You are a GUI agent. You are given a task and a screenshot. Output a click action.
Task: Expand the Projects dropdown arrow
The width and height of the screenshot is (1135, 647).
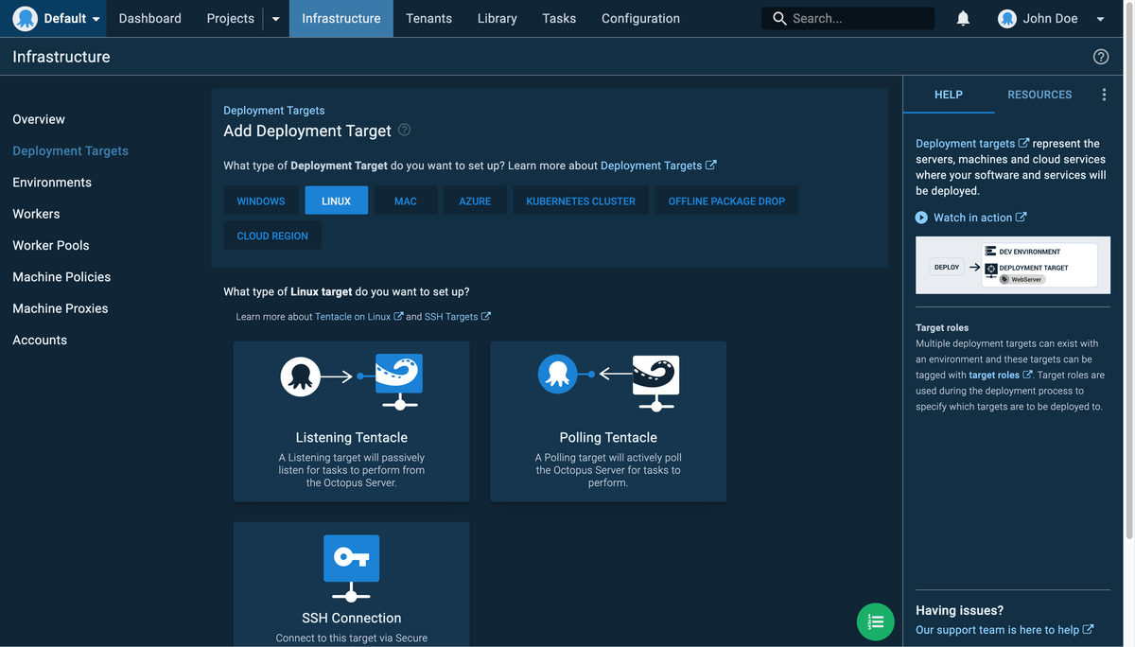click(x=274, y=18)
